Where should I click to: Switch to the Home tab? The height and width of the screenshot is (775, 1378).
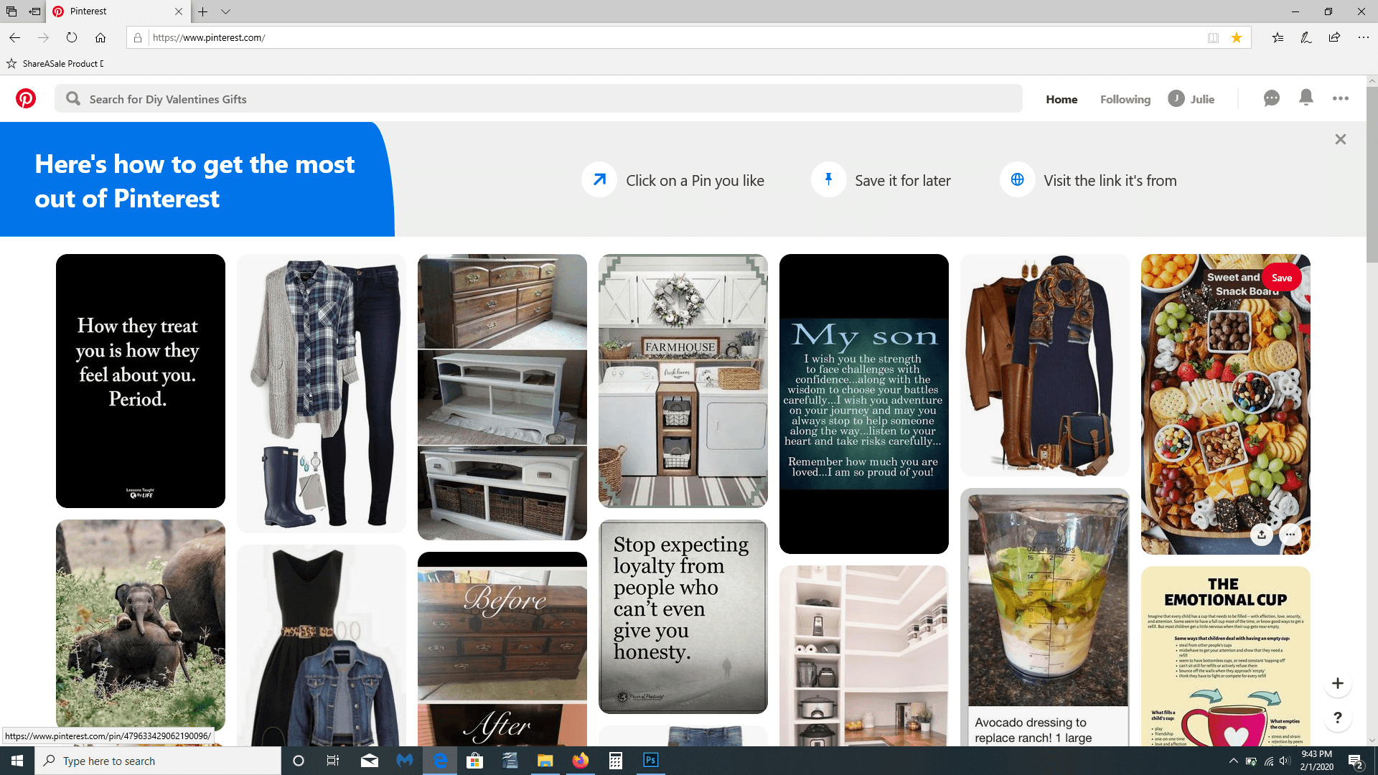(1061, 99)
